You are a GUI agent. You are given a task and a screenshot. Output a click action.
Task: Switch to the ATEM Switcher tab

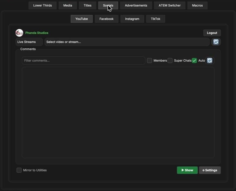(170, 5)
